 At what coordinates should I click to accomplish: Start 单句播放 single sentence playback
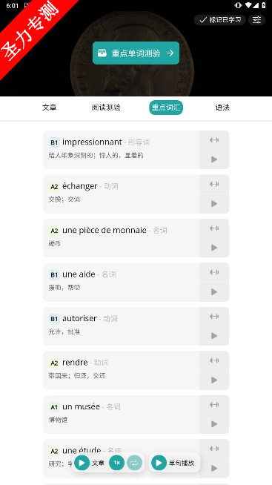pos(173,463)
